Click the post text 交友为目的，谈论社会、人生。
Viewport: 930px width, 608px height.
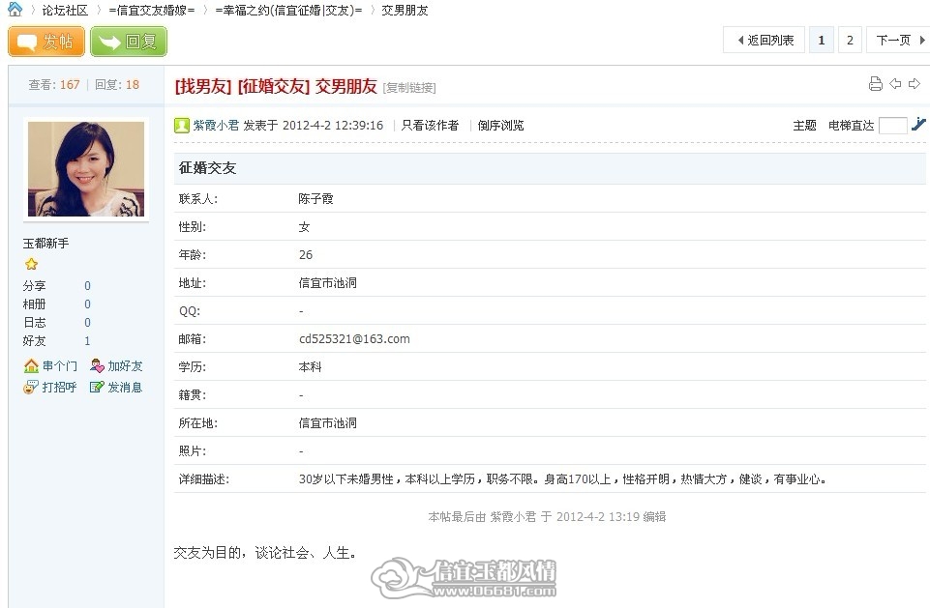tap(265, 553)
